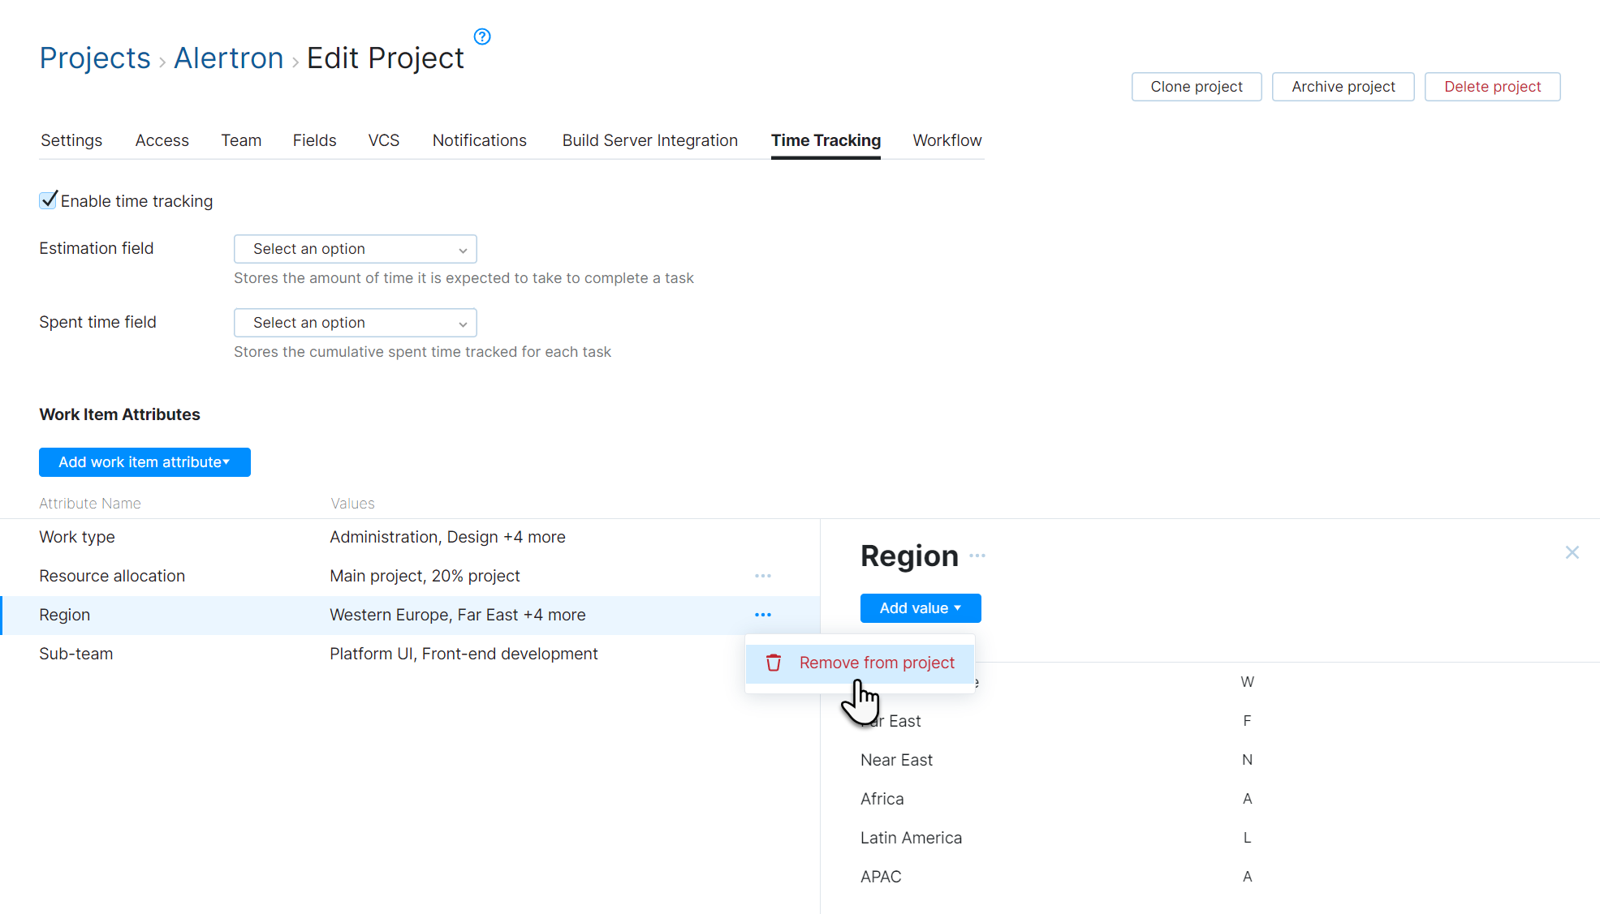Open the Region attribute row ellipsis menu
The image size is (1600, 914).
[x=762, y=615]
